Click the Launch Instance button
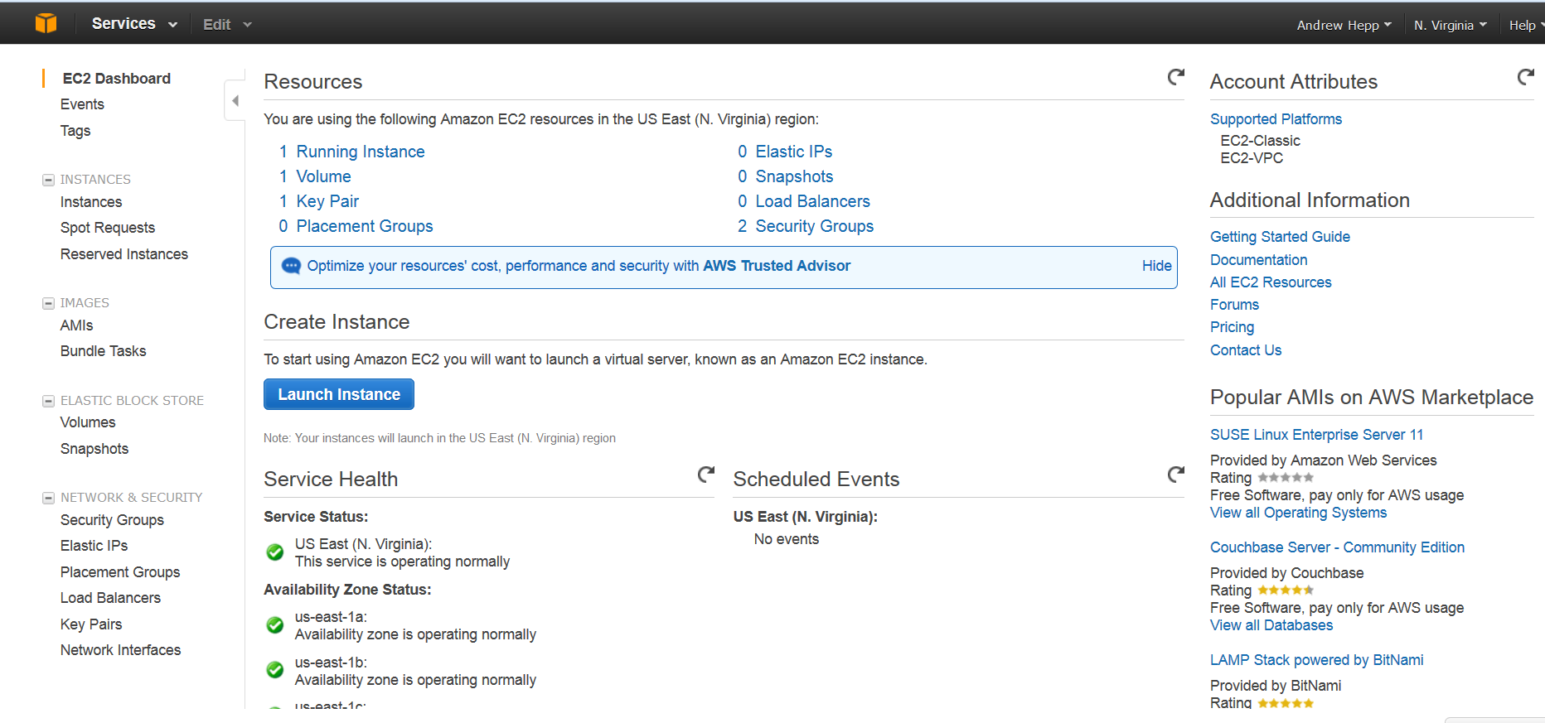 [339, 394]
